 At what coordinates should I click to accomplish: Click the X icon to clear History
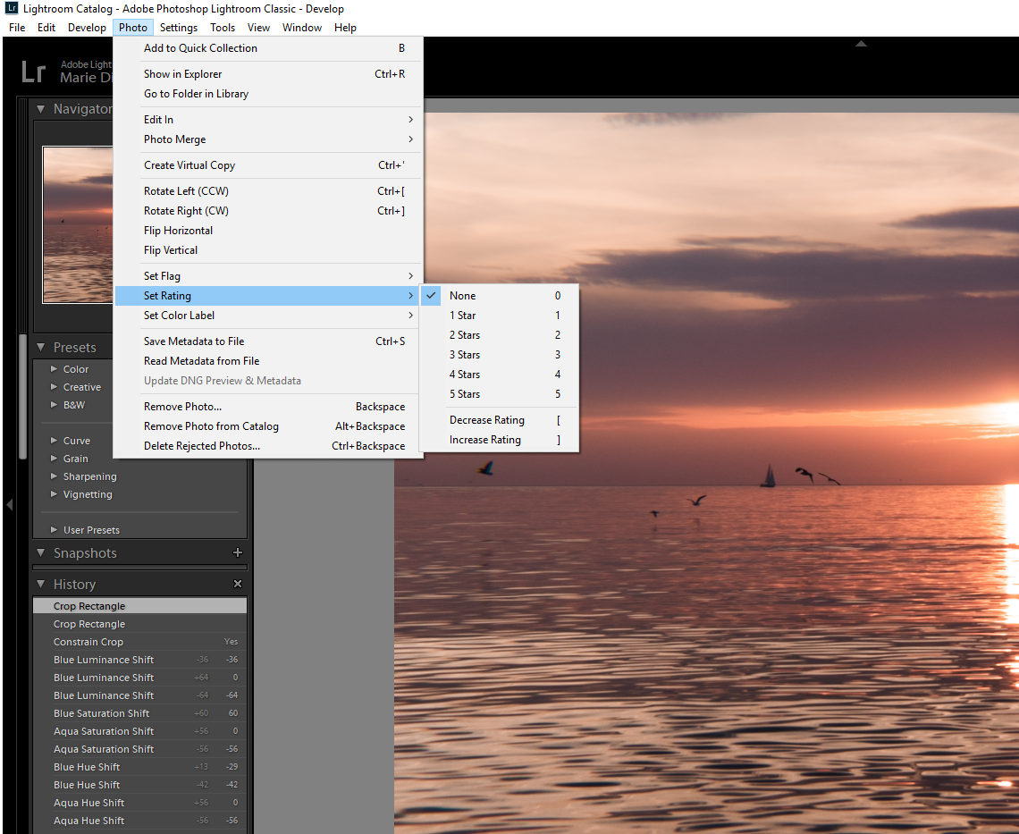237,584
